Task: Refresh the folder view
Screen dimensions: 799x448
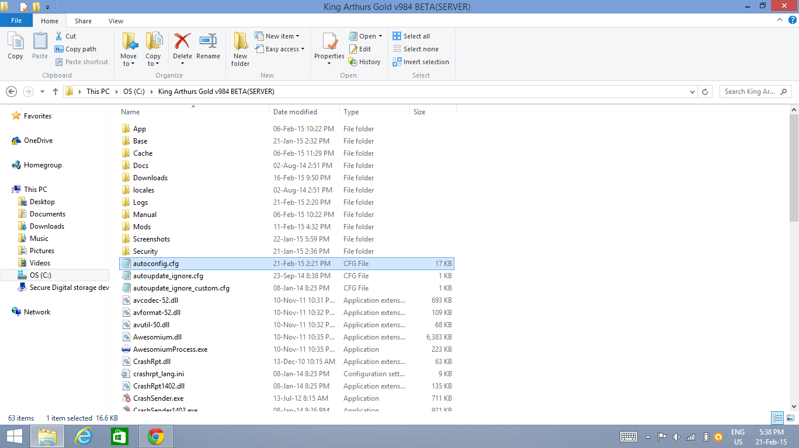Action: (x=705, y=92)
